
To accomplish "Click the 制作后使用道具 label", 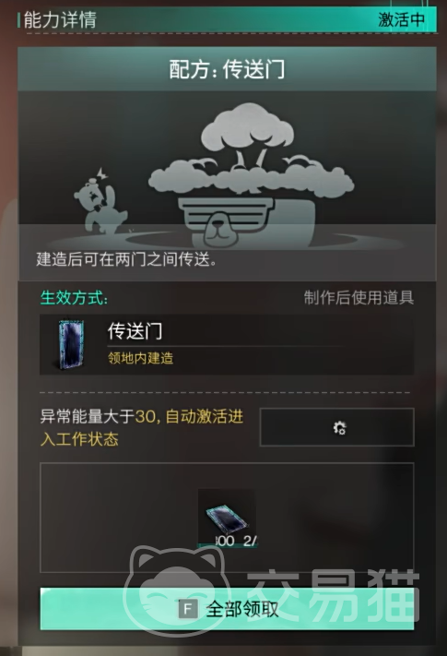I will tap(359, 298).
